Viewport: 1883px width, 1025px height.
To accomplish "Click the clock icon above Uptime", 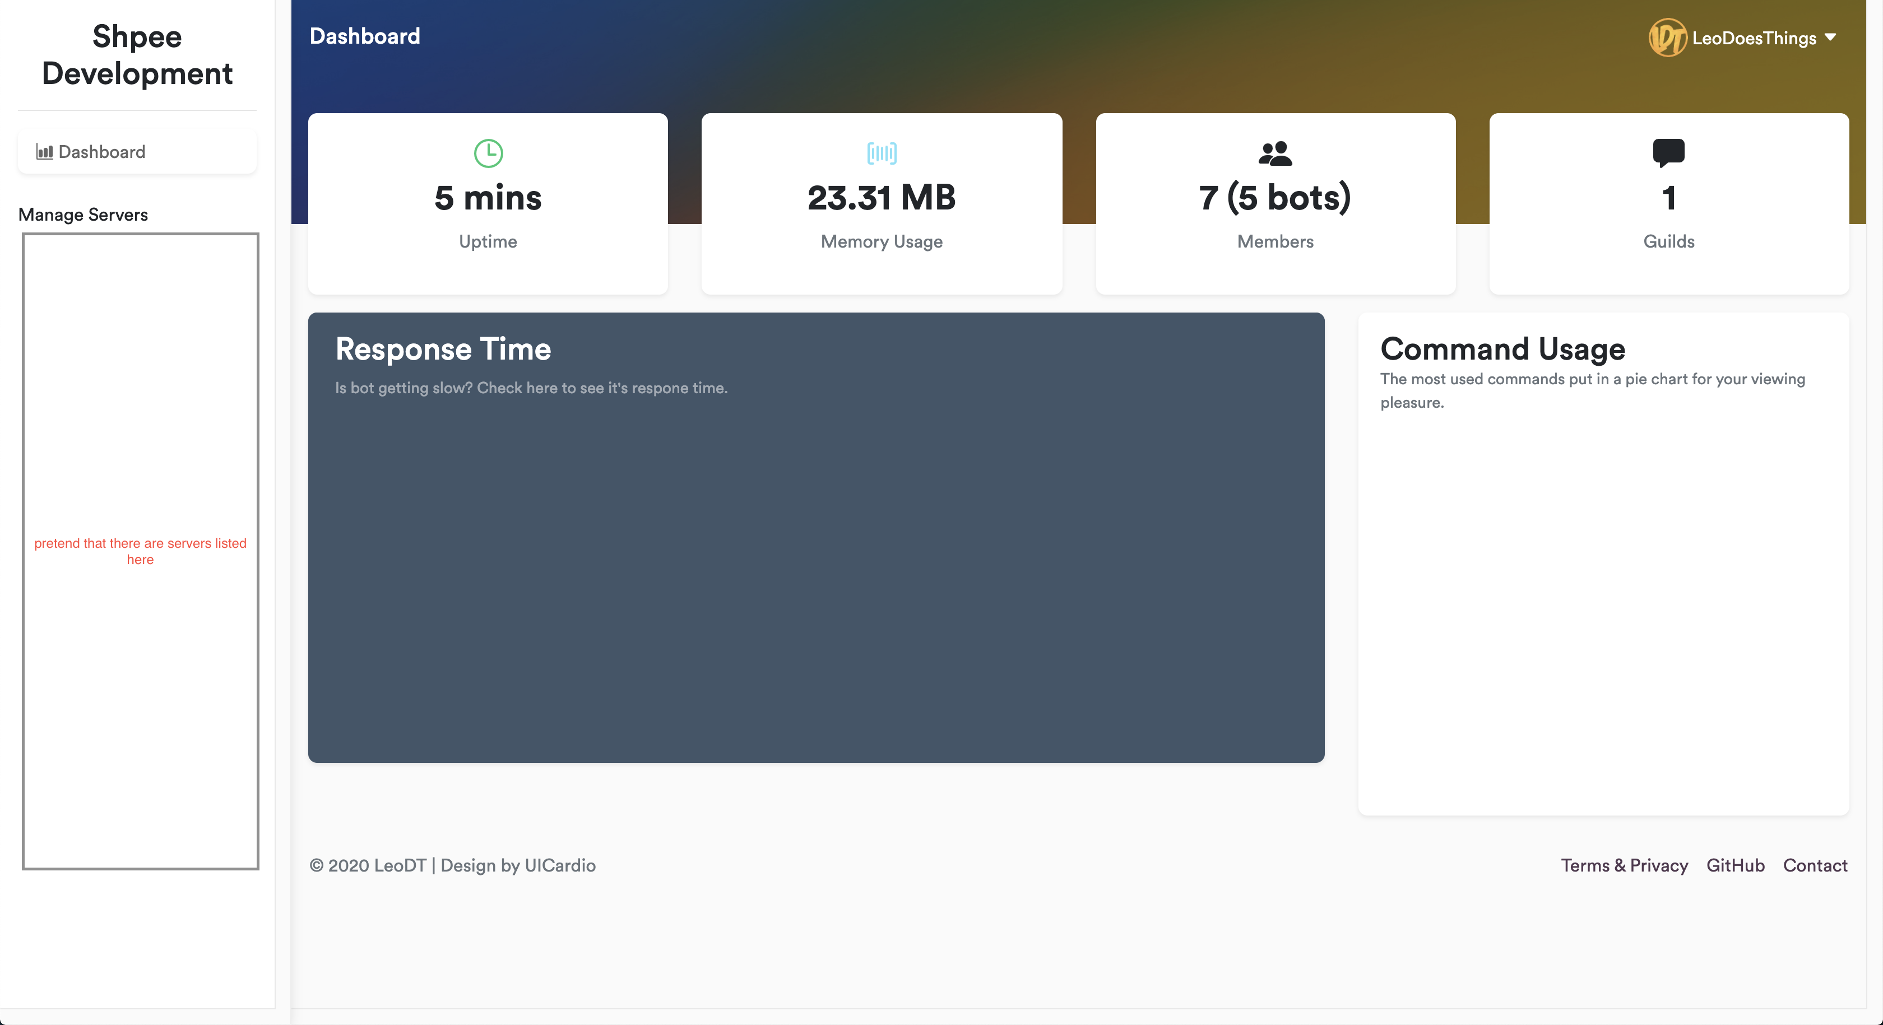I will pyautogui.click(x=488, y=153).
